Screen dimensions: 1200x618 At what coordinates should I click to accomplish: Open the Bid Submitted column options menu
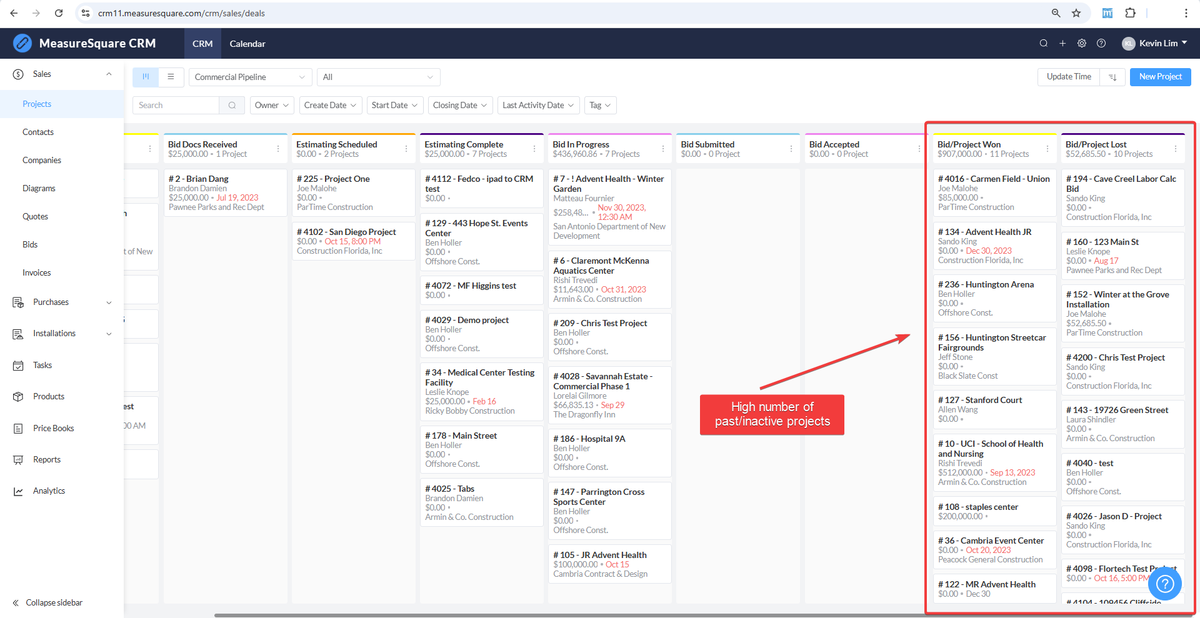[791, 149]
